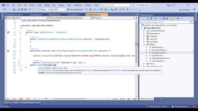The image size is (198, 111).
Task: Click the editor vertical scrollbar thumb
Action: [x=136, y=43]
